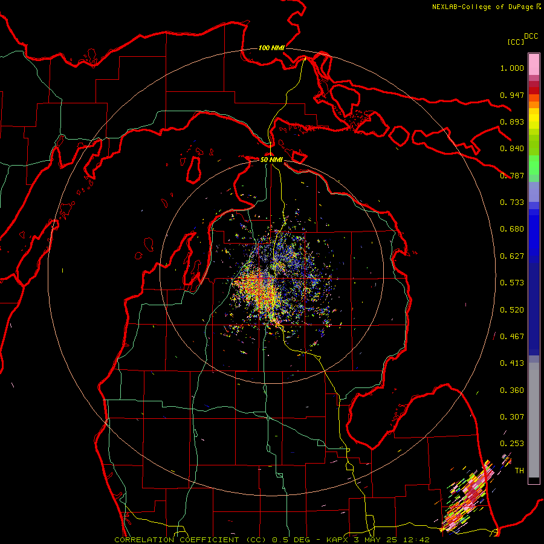Click the 50 NMI range ring label

(x=271, y=160)
